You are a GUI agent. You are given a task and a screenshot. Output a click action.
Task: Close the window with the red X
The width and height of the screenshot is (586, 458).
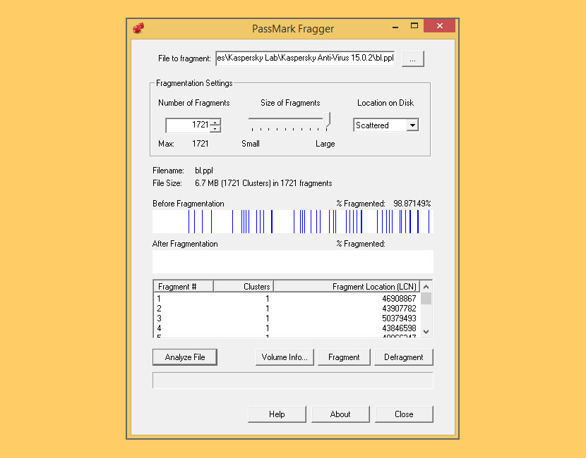tap(439, 26)
